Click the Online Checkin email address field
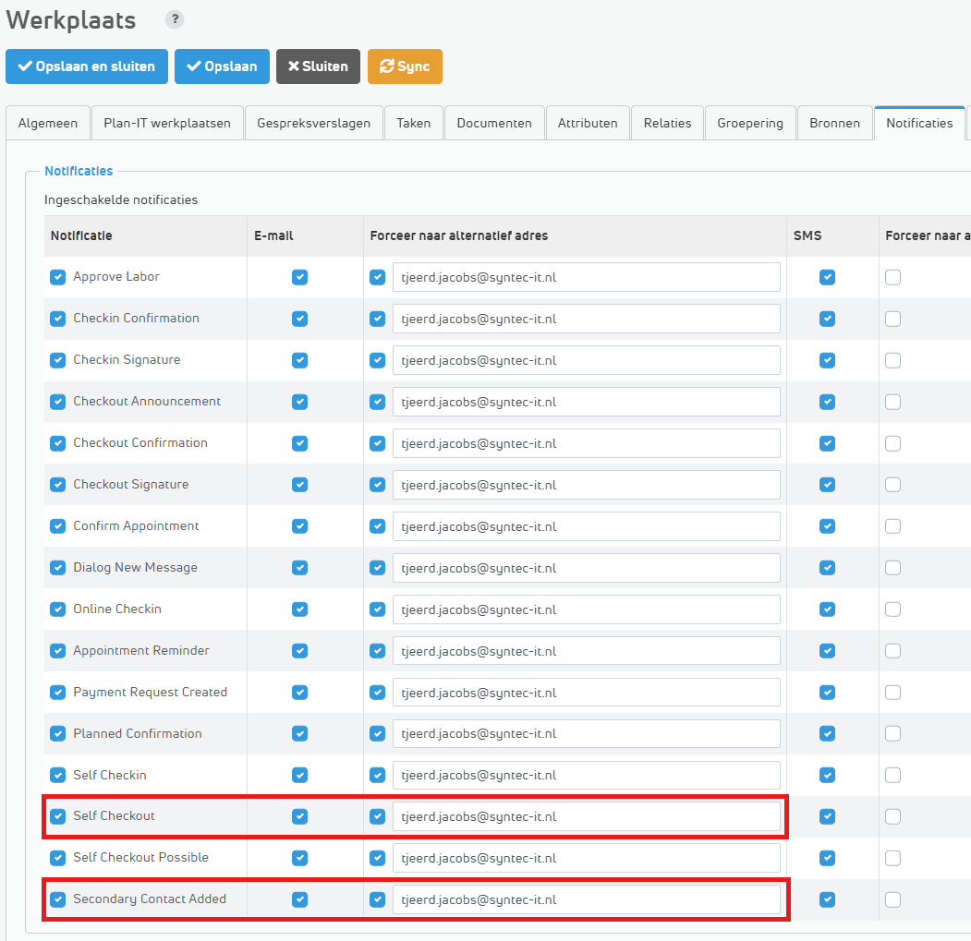This screenshot has width=971, height=941. click(586, 609)
